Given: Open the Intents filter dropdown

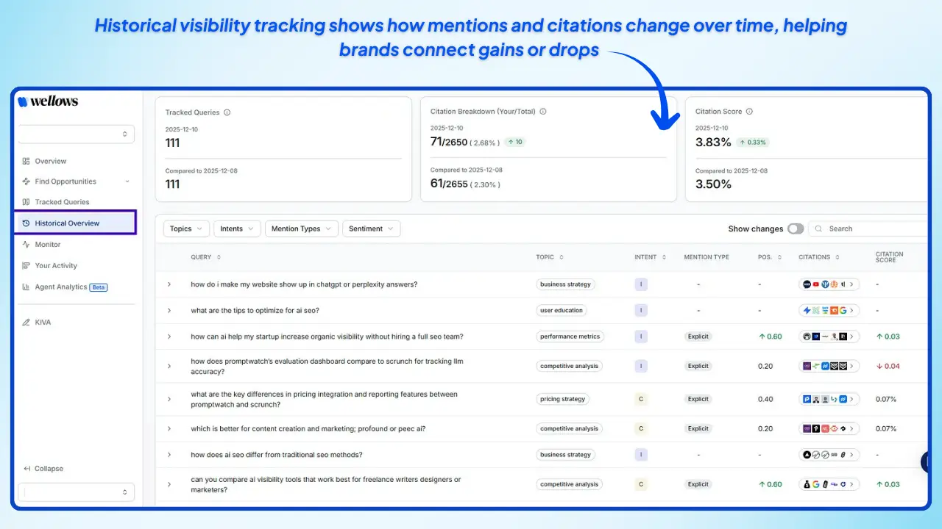Looking at the screenshot, I should 237,228.
